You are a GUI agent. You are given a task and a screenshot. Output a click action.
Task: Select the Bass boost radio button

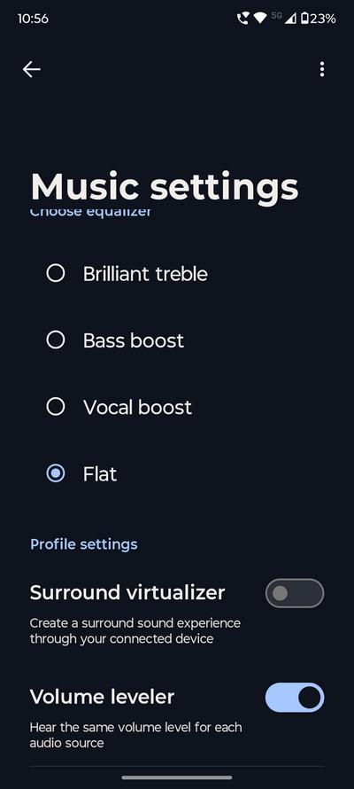[x=55, y=340]
